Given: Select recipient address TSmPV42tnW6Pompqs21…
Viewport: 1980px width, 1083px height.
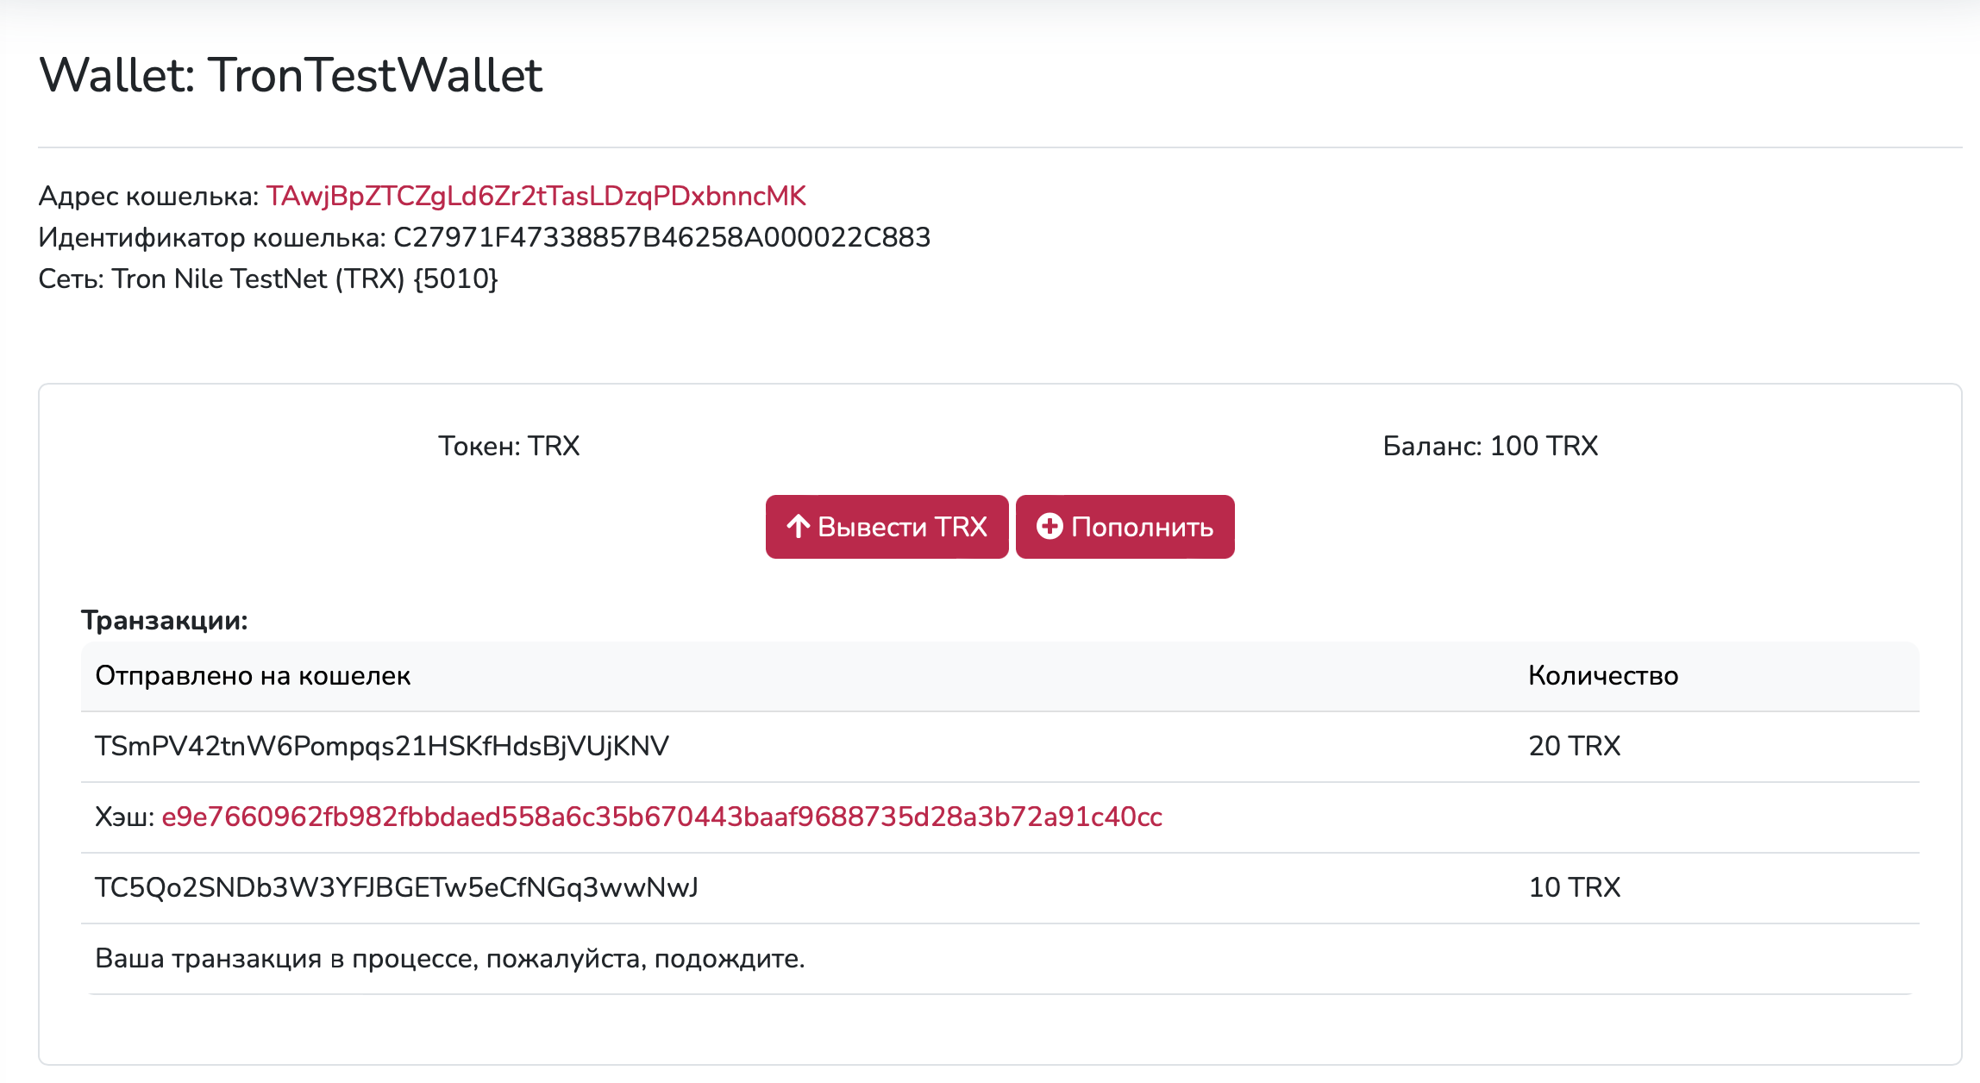Looking at the screenshot, I should click(381, 746).
